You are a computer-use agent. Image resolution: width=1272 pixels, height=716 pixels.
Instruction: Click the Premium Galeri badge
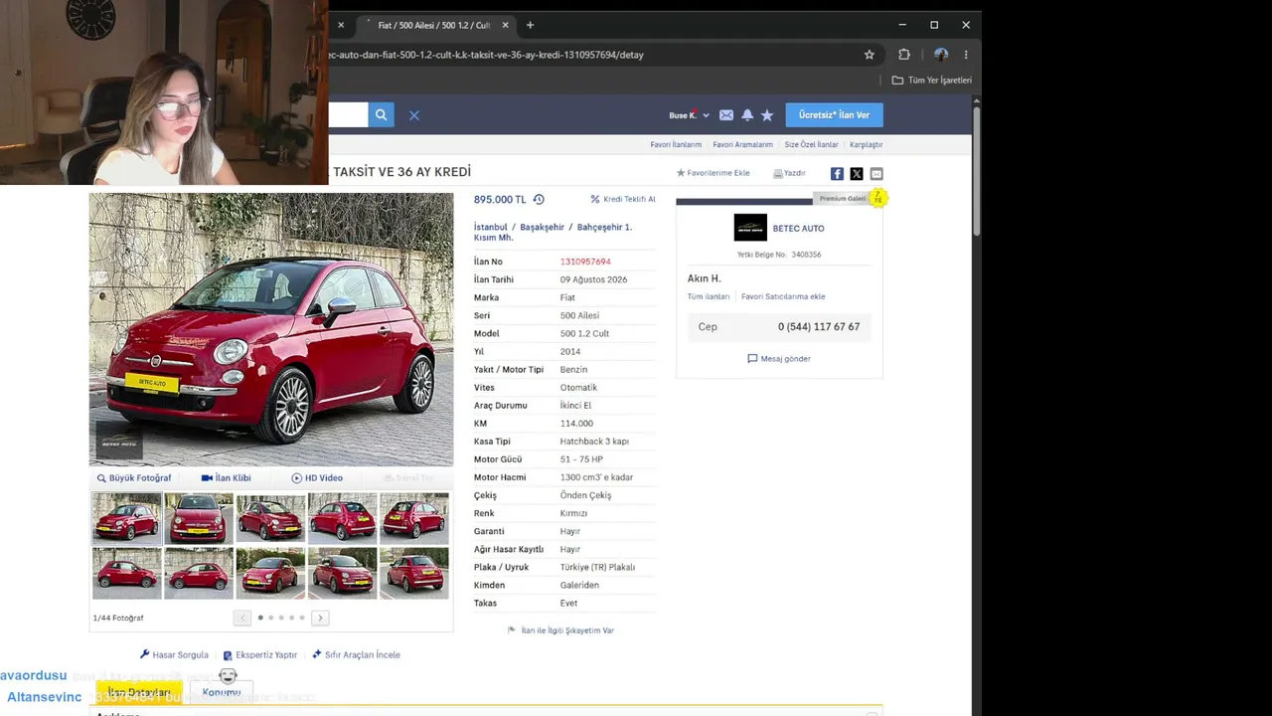[x=843, y=199]
